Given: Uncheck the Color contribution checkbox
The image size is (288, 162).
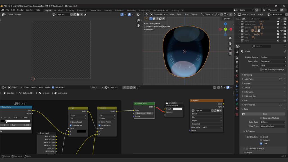Looking at the screenshot, I should coord(261,143).
